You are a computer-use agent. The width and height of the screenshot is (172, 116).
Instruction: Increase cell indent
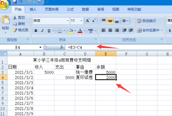(131, 30)
